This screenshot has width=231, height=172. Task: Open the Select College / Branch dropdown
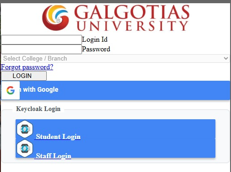click(115, 58)
